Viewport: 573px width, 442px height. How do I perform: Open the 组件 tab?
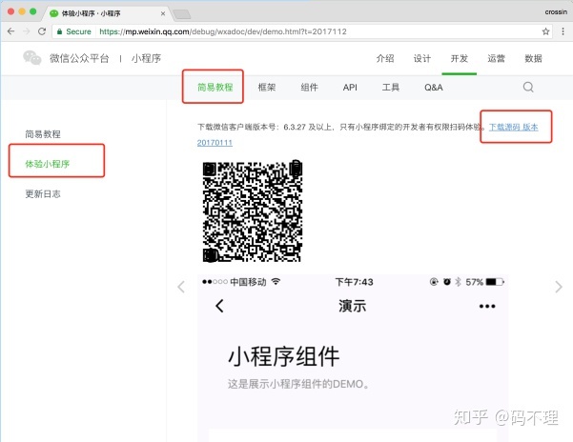point(309,88)
